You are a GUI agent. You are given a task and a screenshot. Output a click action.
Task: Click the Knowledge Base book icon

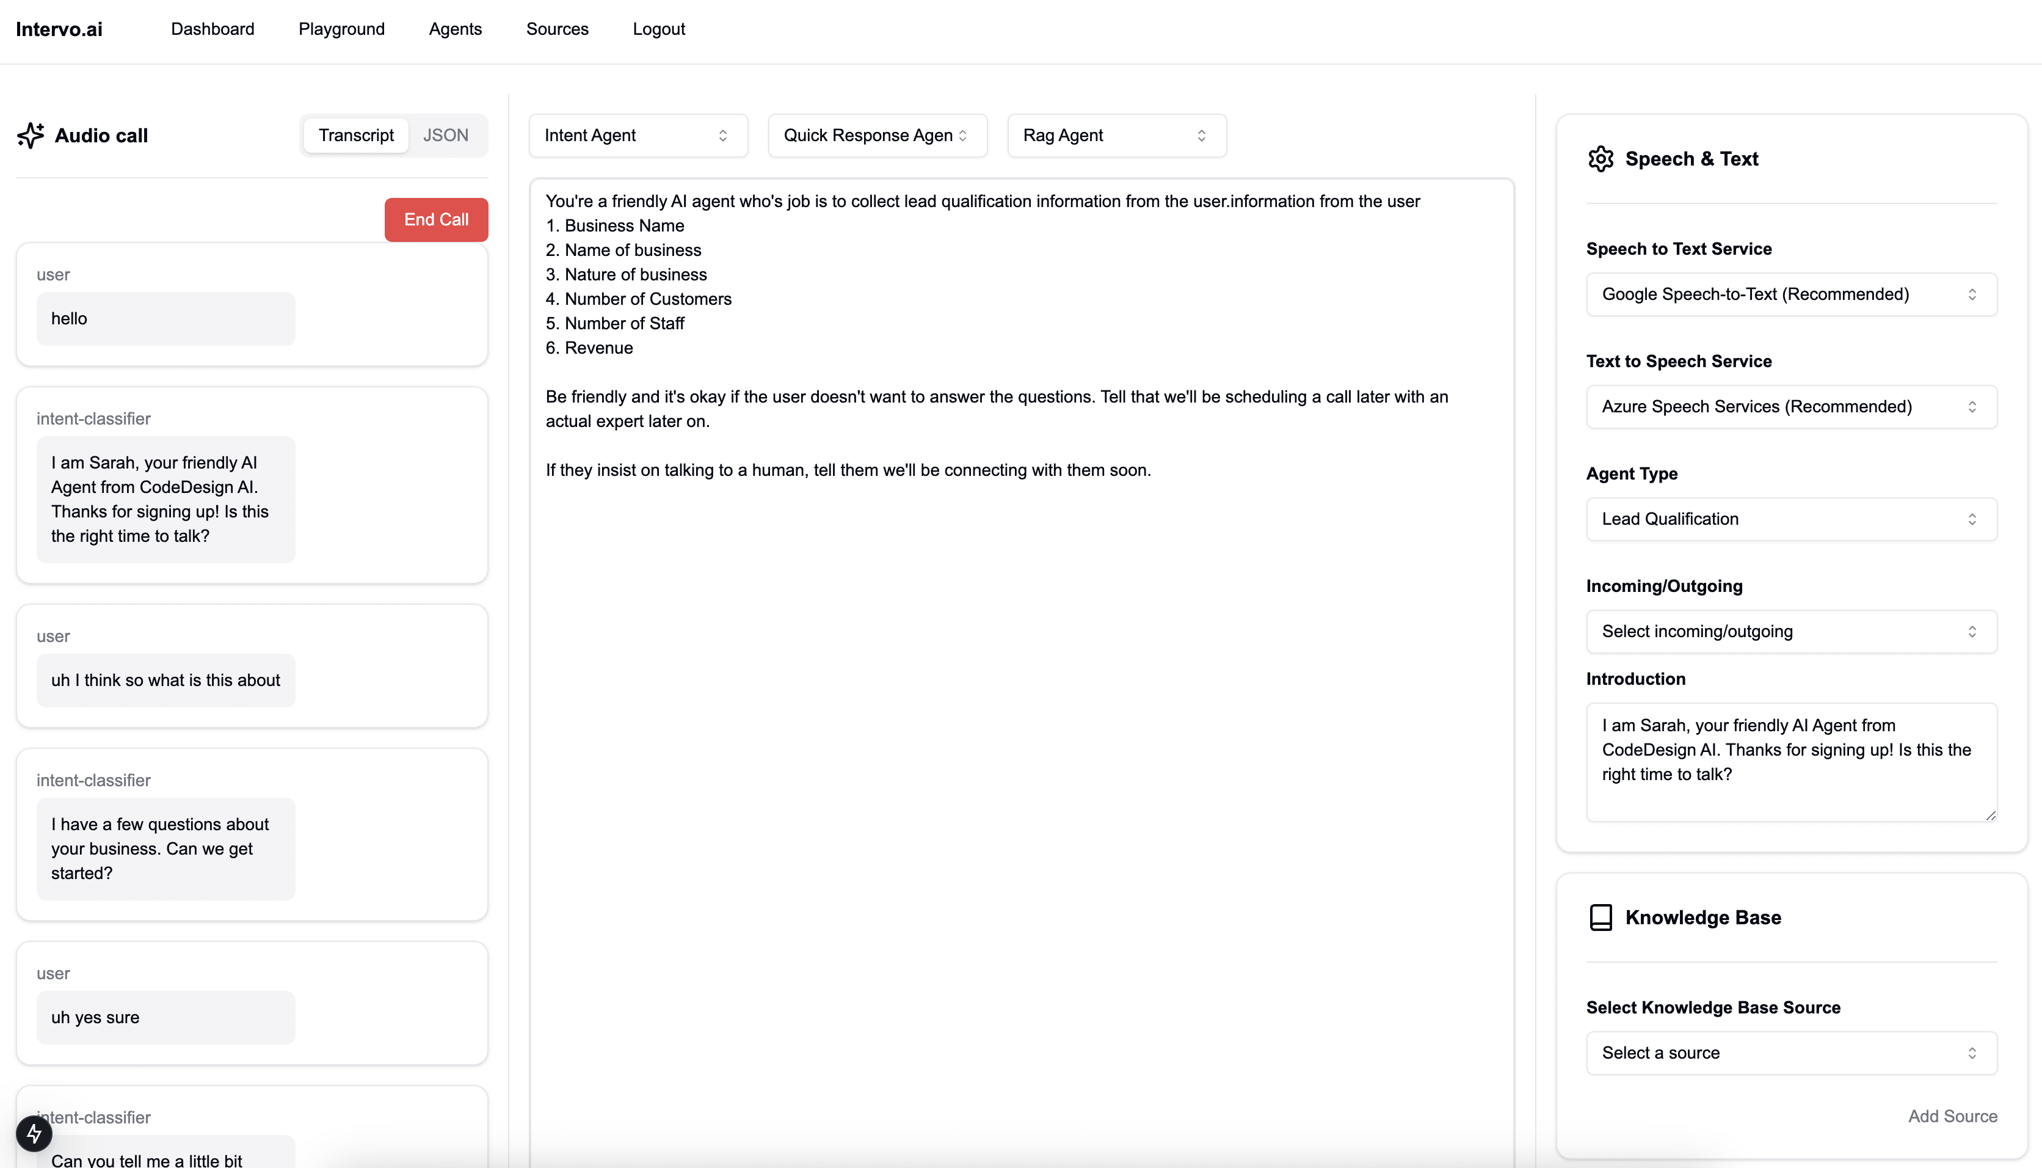click(1601, 917)
